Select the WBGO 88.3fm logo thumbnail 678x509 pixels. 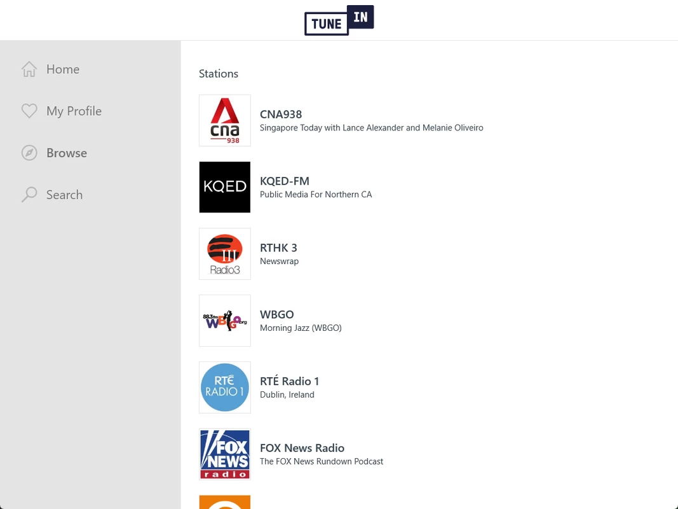tap(225, 321)
